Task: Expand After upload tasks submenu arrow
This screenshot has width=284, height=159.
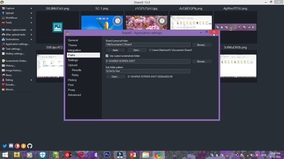Action: 32,34
